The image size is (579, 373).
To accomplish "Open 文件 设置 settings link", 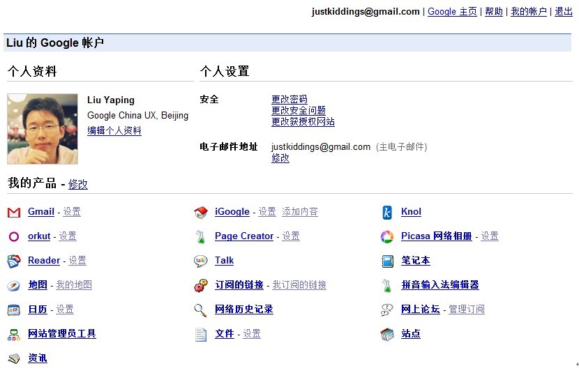I will pos(251,333).
